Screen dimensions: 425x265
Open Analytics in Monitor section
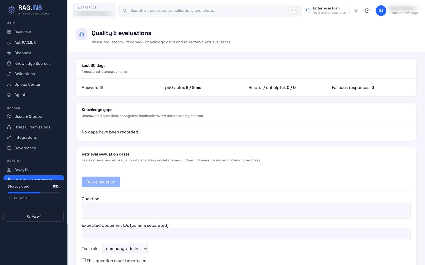[x=33, y=170]
